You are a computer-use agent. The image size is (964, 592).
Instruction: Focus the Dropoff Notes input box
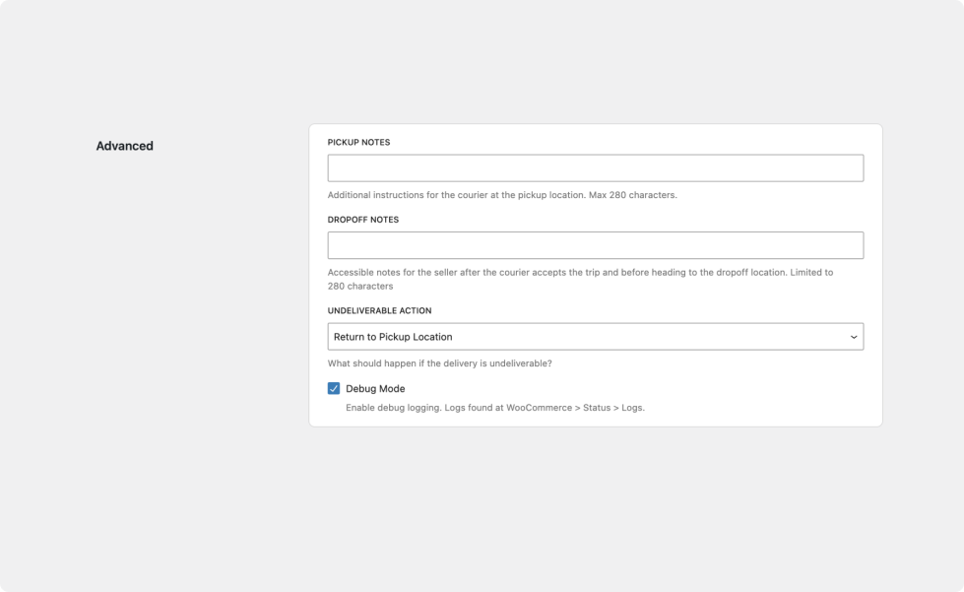pos(595,245)
